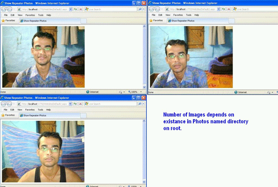
Task: Click search magnifier in bottom-left IE window
Action: pyautogui.click(x=140, y=104)
